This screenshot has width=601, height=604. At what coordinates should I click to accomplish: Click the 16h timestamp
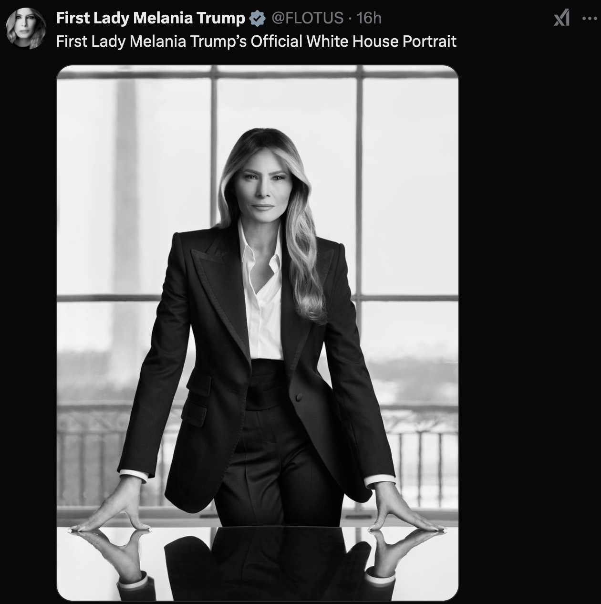pos(369,18)
